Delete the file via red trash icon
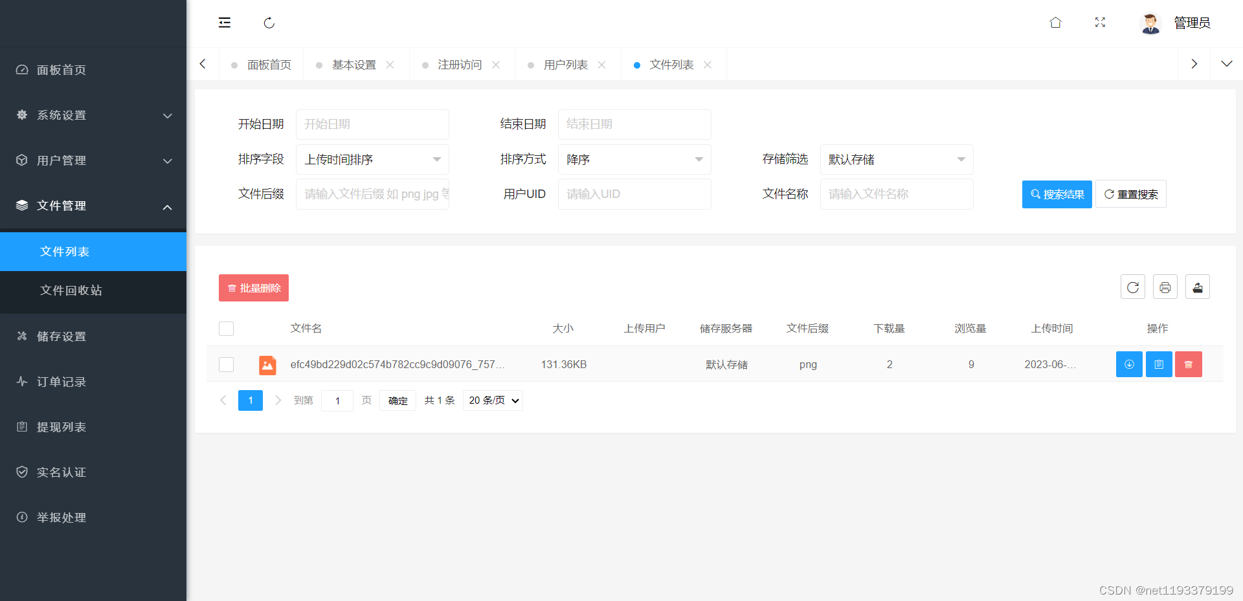1243x601 pixels. tap(1189, 364)
